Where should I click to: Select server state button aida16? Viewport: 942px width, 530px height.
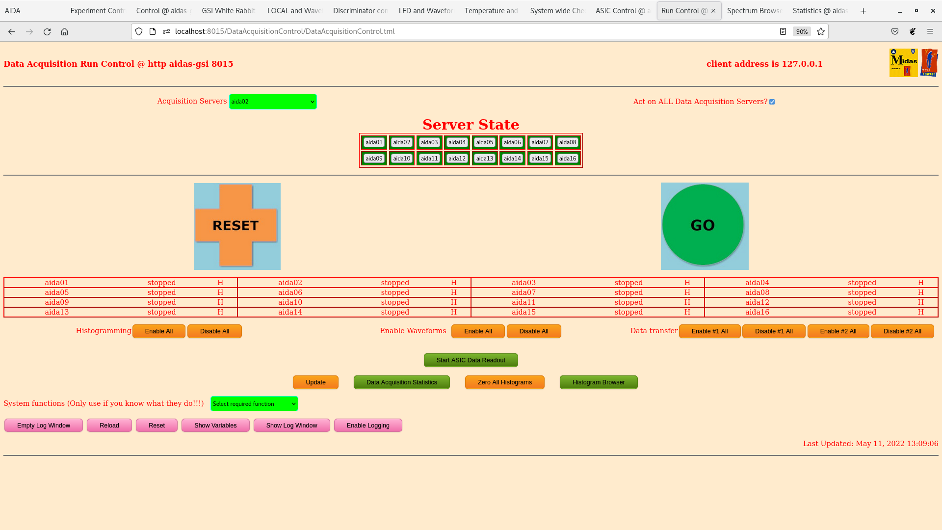tap(568, 159)
